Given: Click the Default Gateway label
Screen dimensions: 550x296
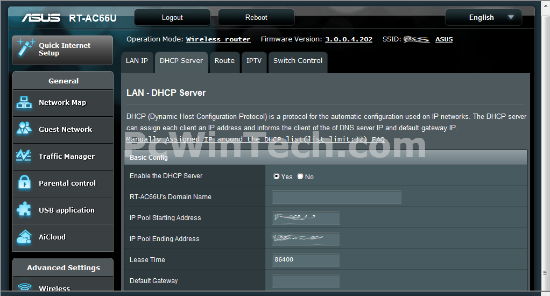Looking at the screenshot, I should [x=153, y=281].
